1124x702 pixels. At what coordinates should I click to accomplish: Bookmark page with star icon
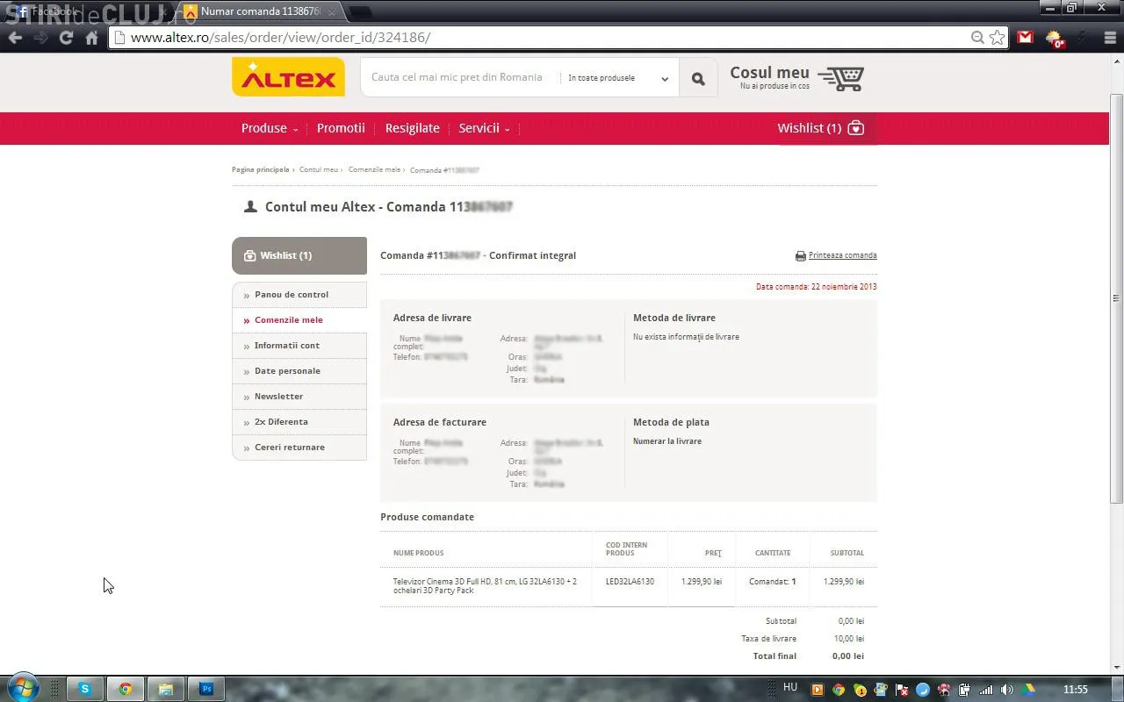tap(998, 38)
